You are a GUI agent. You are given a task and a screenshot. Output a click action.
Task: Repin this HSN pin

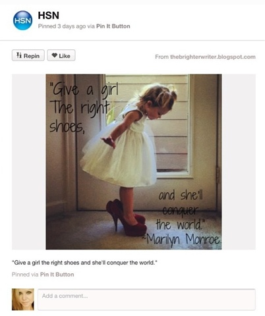tap(28, 55)
